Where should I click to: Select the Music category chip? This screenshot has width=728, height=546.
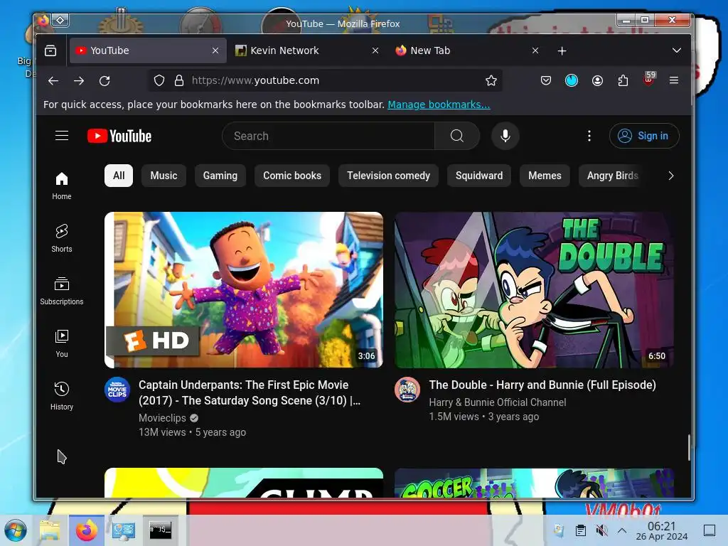164,176
